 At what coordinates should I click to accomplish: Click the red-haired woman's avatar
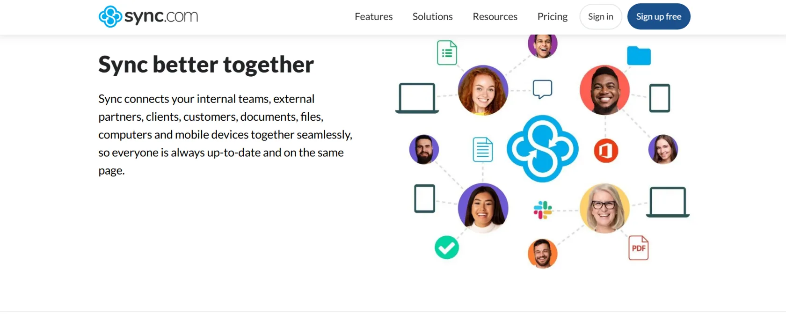tap(483, 90)
